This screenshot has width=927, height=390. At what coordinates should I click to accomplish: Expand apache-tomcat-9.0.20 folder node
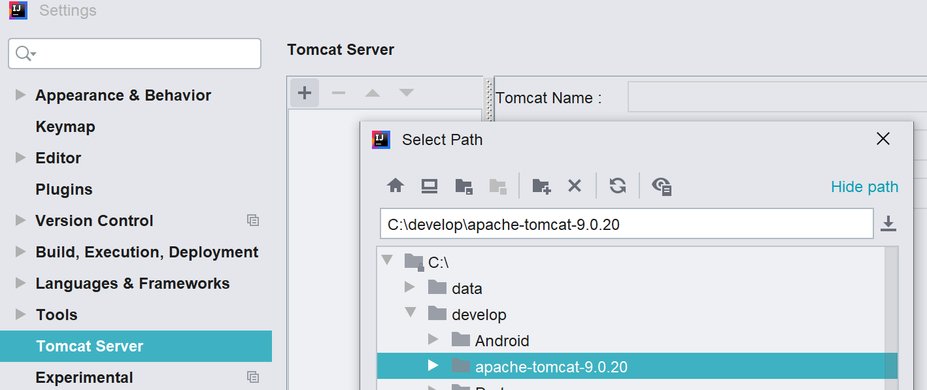pos(433,365)
